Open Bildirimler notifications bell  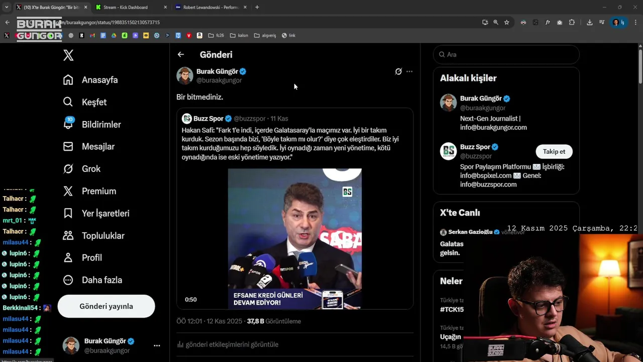[x=68, y=124]
